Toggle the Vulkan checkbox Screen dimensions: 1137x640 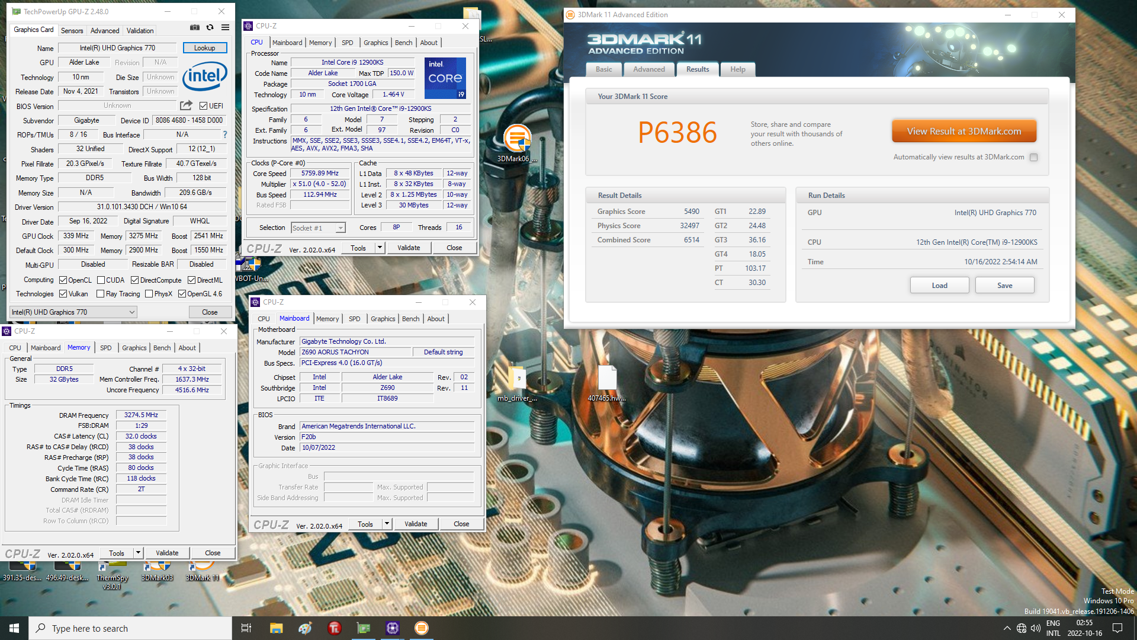click(x=63, y=294)
